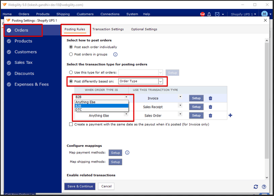274x196 pixels.
Task: Click Save & Continue button
Action: coord(80,186)
